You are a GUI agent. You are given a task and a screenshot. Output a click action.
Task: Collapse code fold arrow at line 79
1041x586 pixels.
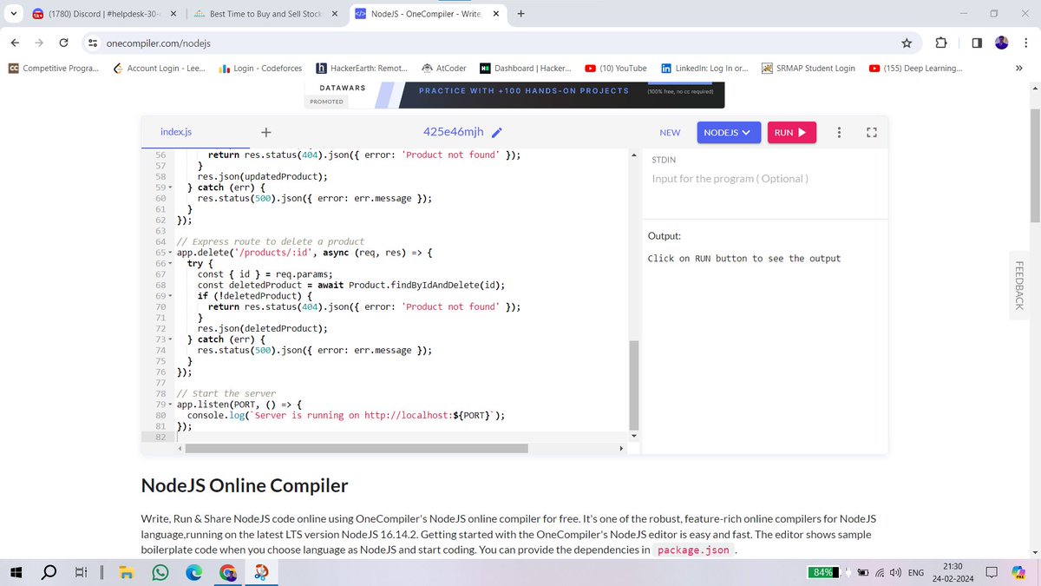(x=170, y=405)
